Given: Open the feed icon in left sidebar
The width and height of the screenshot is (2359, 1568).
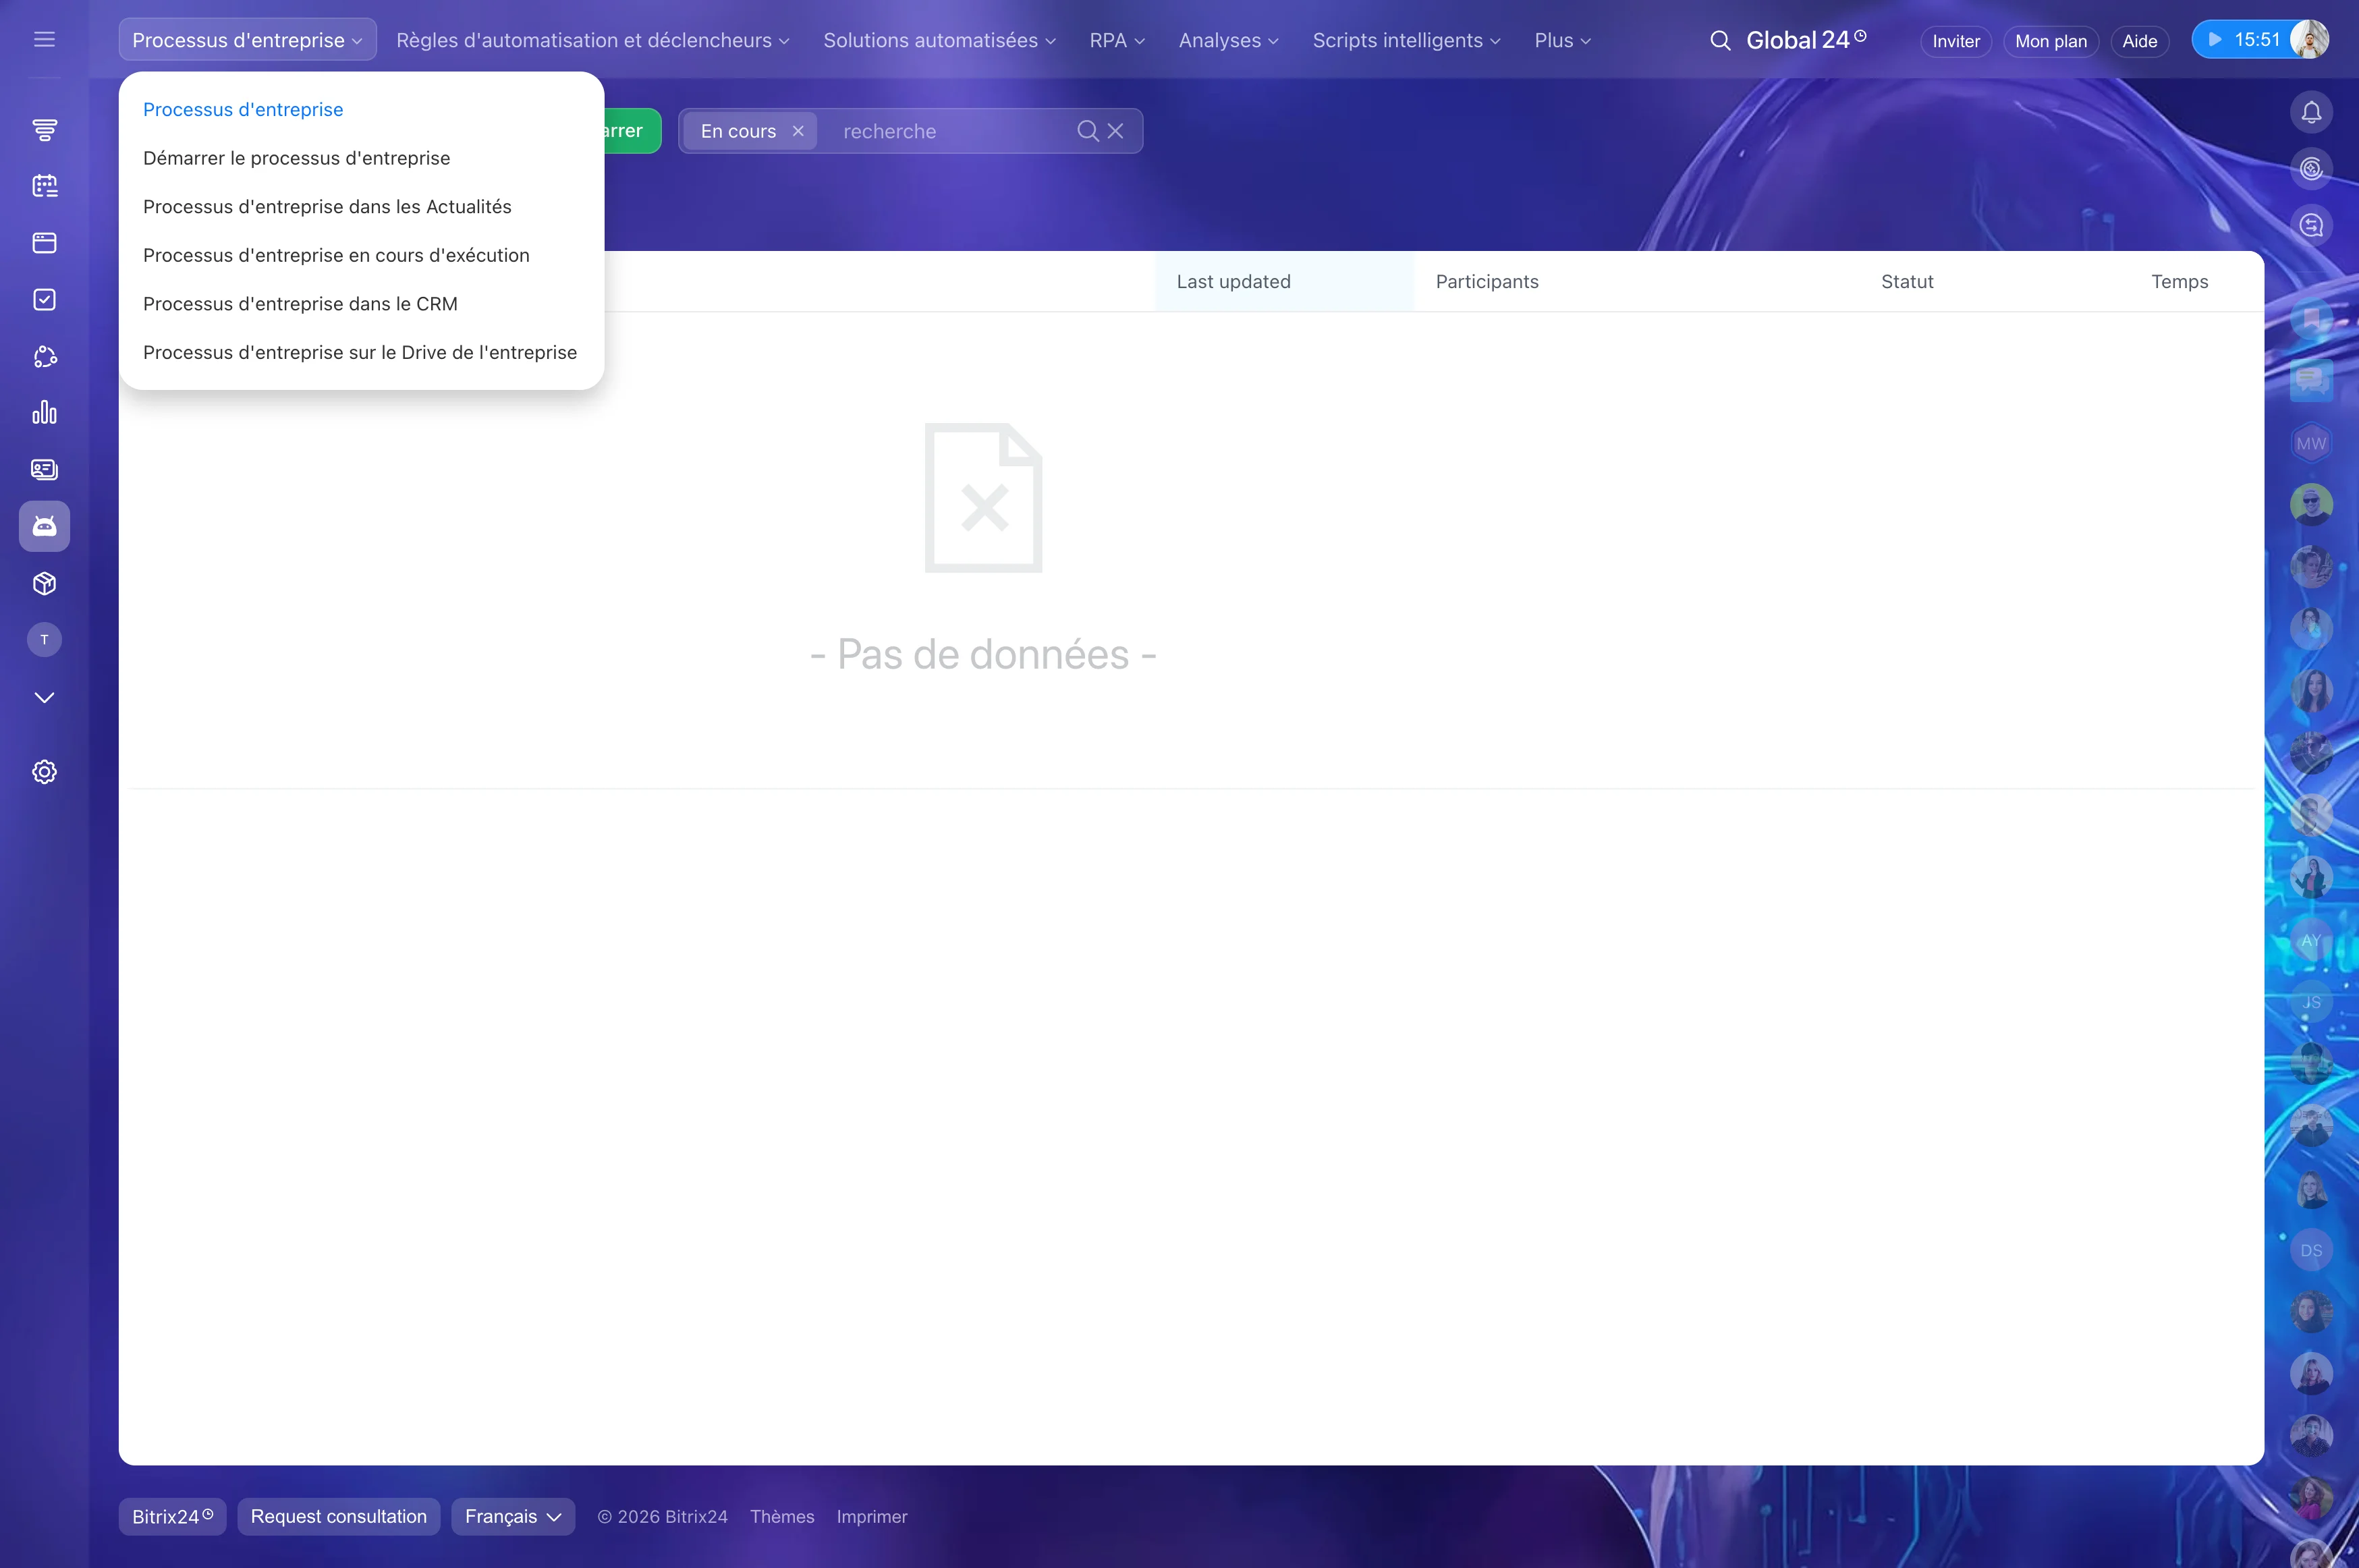Looking at the screenshot, I should coord(44,129).
